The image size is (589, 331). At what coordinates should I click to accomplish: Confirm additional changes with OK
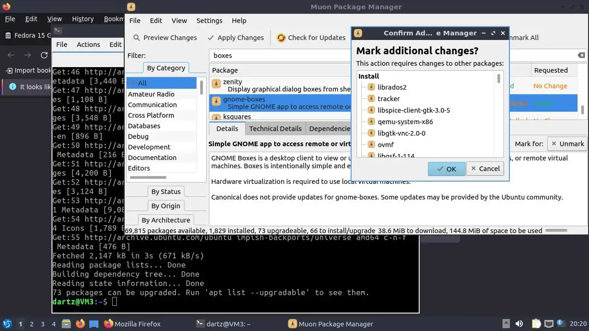click(446, 169)
